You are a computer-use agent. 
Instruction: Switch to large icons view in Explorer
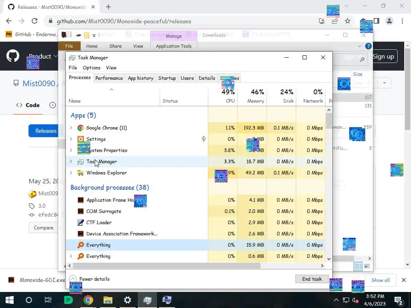(x=367, y=266)
